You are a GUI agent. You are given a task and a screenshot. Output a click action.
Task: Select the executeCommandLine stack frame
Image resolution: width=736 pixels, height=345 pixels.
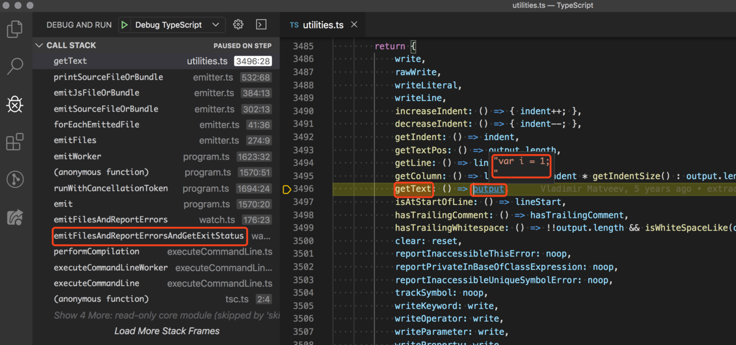[x=156, y=283]
